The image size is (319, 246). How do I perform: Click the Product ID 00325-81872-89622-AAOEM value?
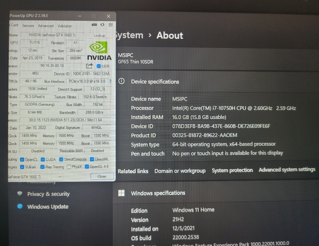click(x=205, y=135)
